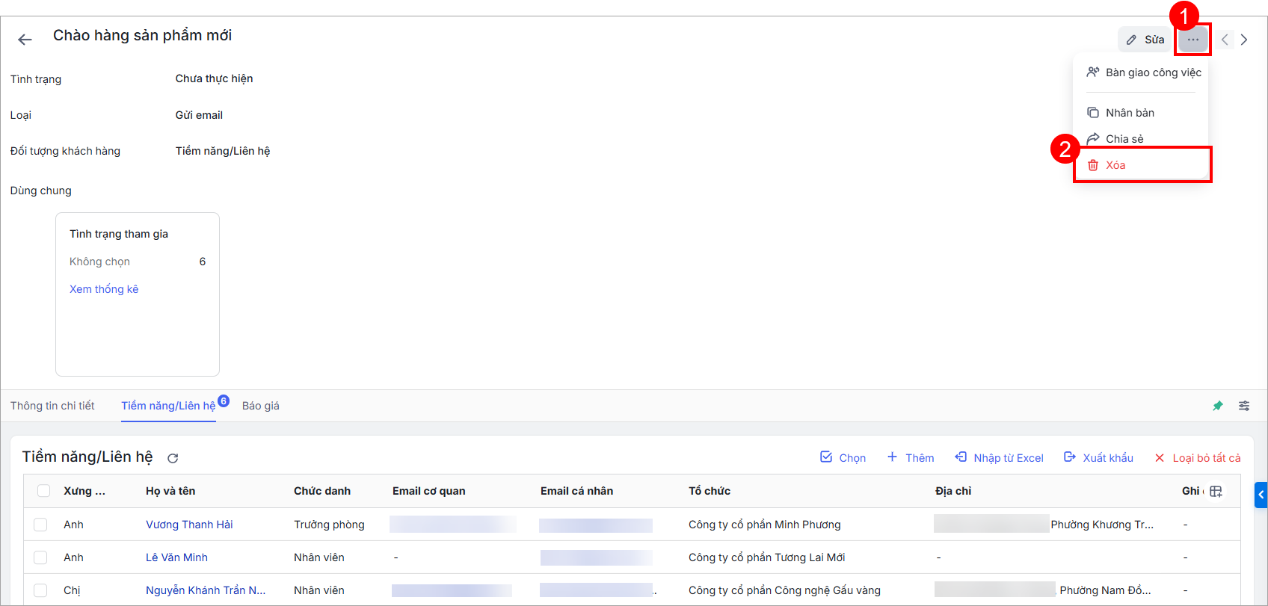
Task: Click the Chưa thực hiện status value
Action: (x=214, y=78)
